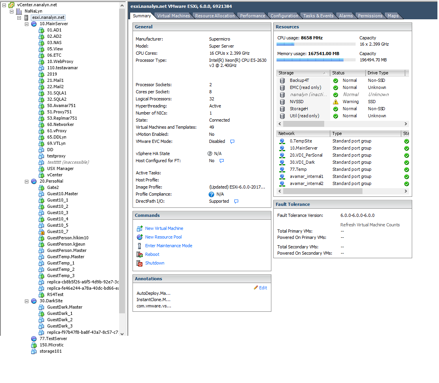Select the vCenter VM in the tree
439x383 pixels.
(x=54, y=175)
